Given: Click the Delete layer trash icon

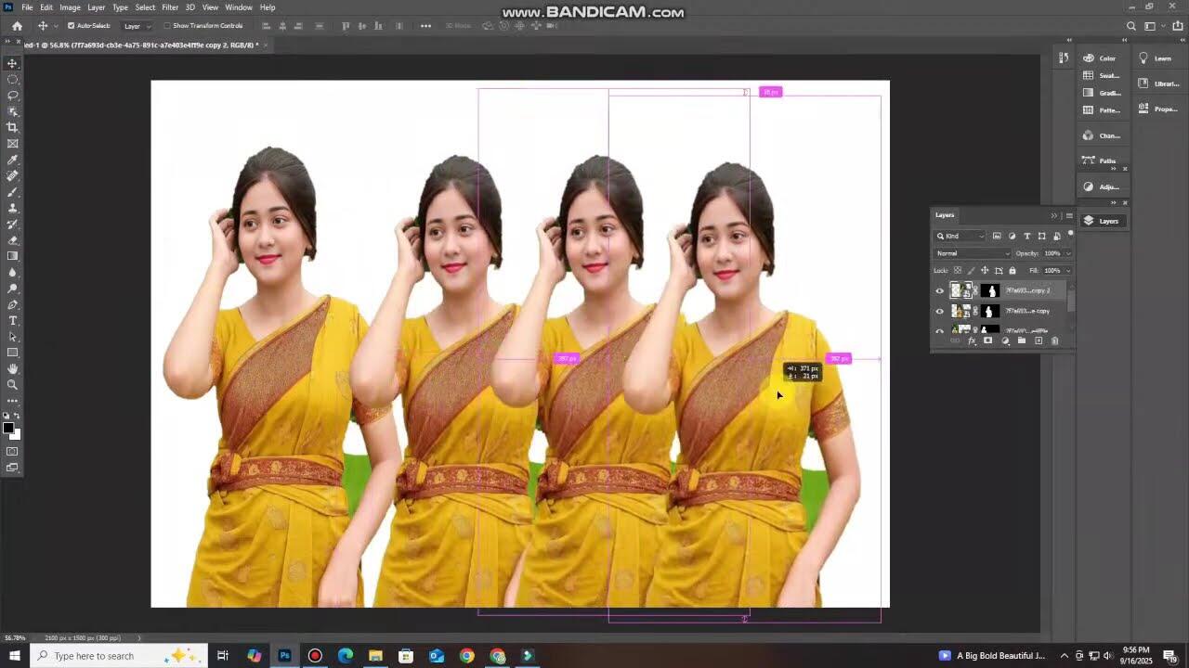Looking at the screenshot, I should coord(1054,340).
